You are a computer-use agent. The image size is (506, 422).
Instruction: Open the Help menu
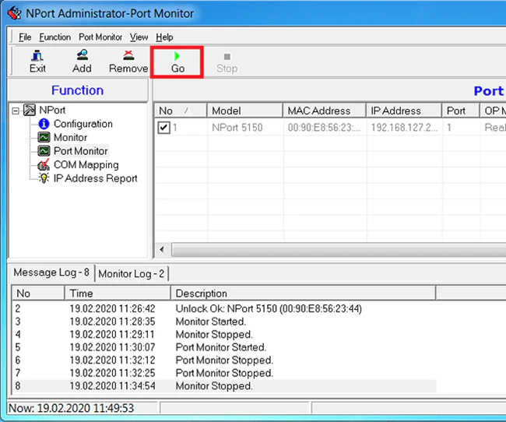point(164,37)
